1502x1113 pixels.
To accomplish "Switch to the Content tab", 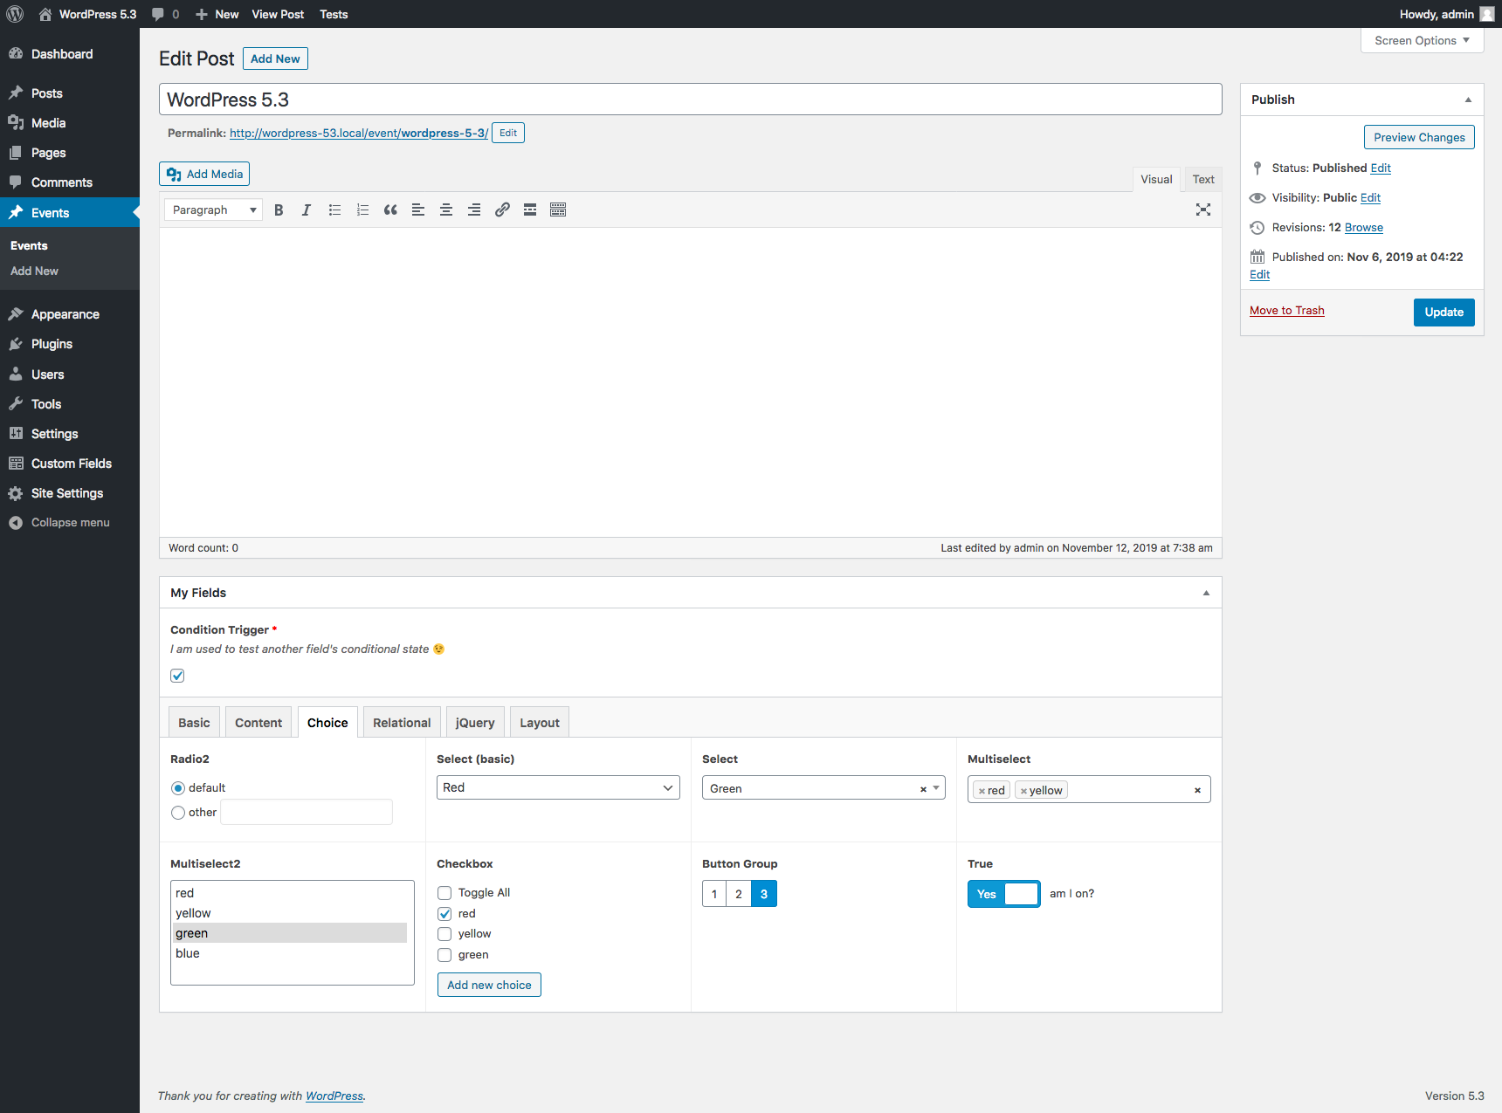I will pos(258,723).
